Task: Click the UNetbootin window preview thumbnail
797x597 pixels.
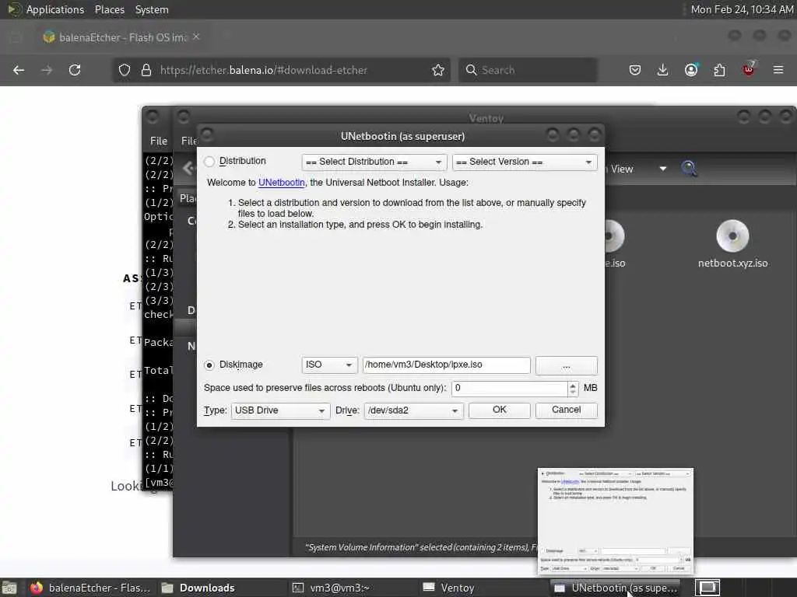Action: click(616, 522)
